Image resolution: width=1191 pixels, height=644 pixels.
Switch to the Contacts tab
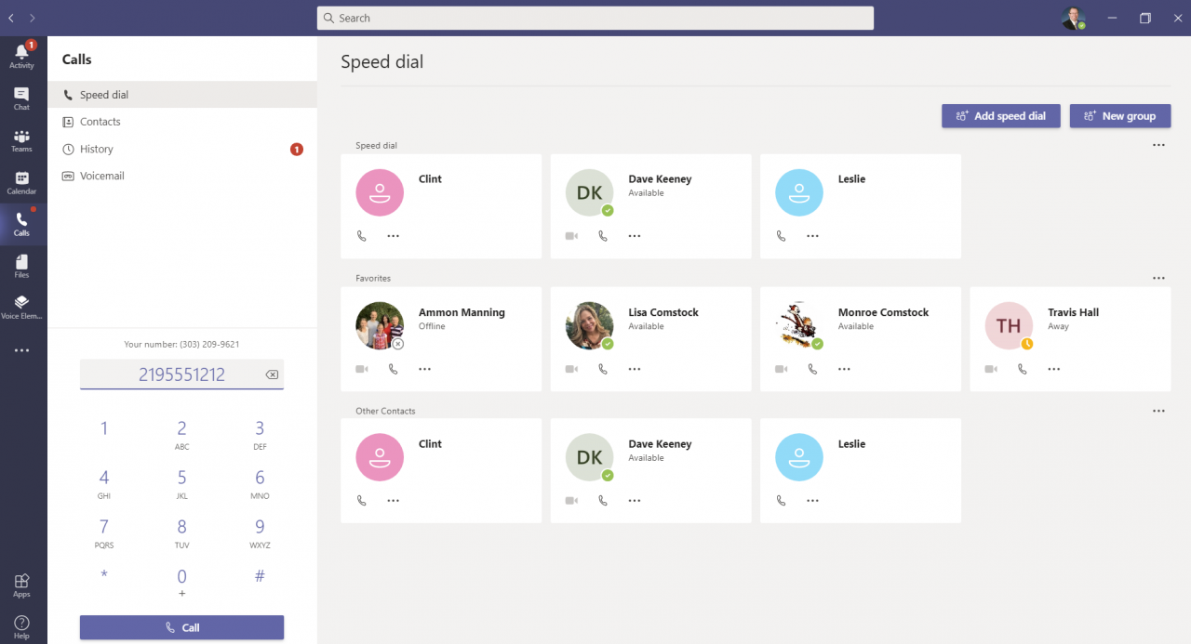coord(99,121)
